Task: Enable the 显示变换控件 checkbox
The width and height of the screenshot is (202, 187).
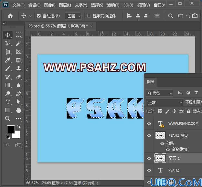Action: pos(89,16)
